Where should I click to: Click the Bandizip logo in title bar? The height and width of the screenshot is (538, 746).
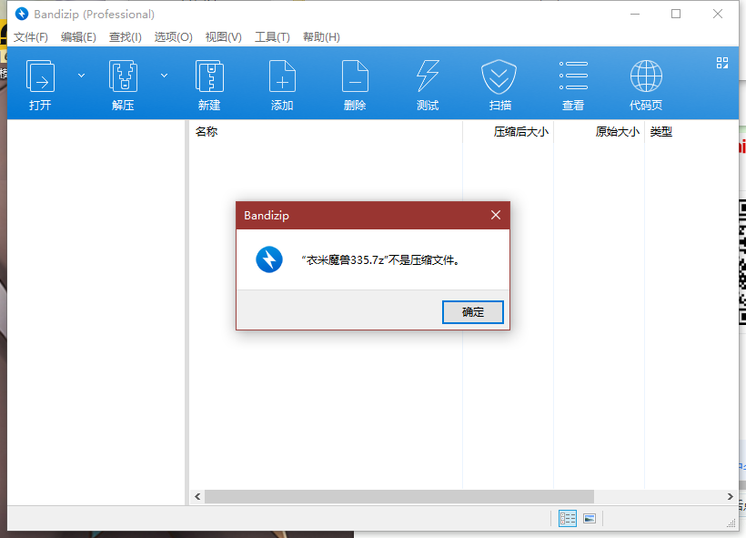(22, 14)
